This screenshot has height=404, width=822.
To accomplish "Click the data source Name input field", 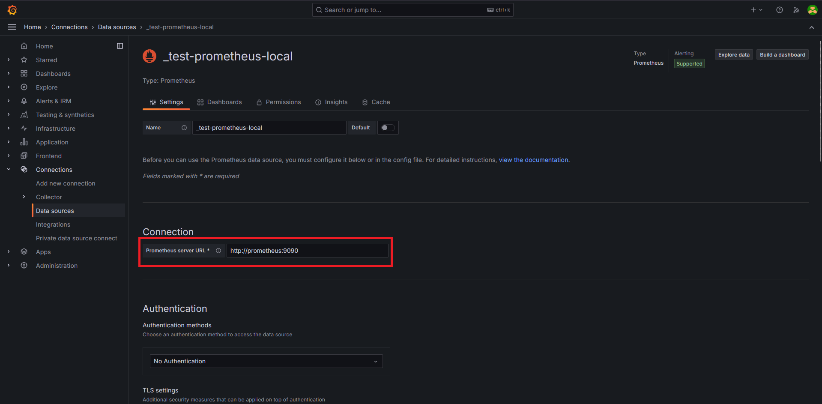I will [x=269, y=128].
